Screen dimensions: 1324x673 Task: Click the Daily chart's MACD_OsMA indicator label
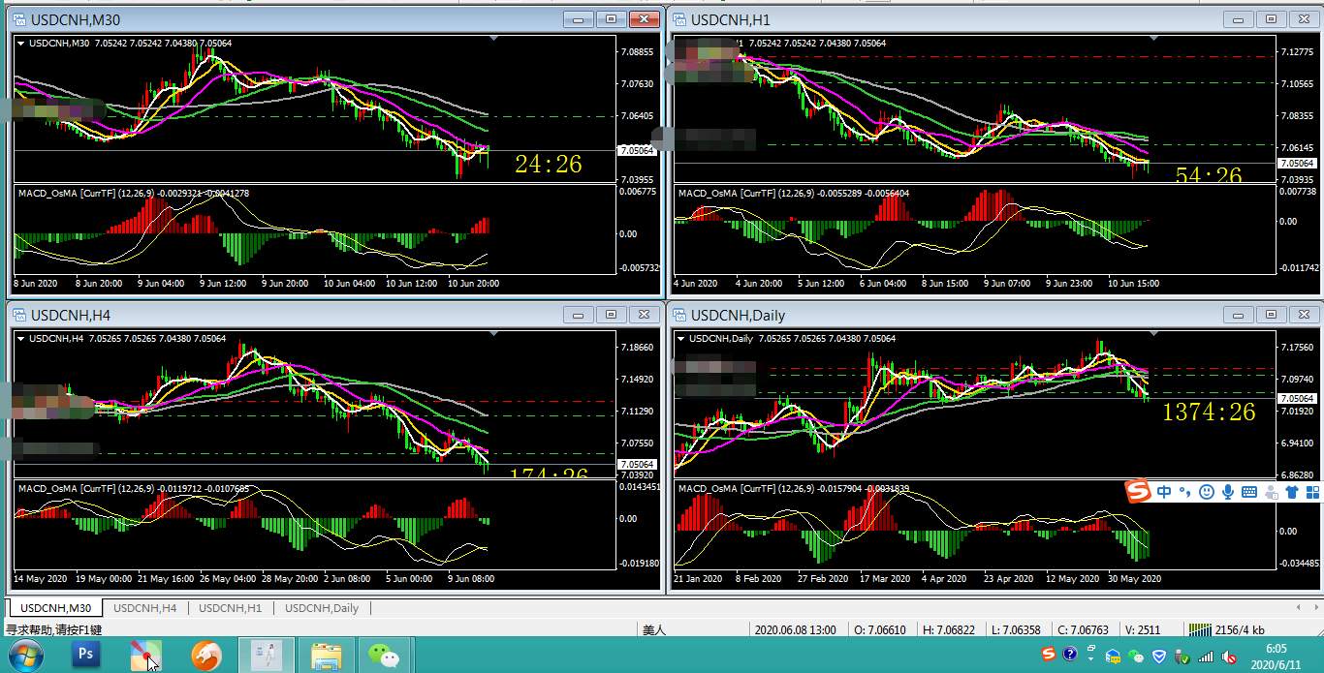click(x=794, y=489)
